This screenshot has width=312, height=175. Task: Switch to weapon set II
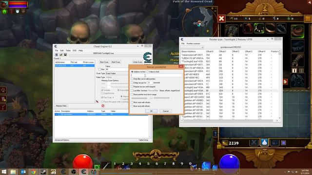point(301,70)
